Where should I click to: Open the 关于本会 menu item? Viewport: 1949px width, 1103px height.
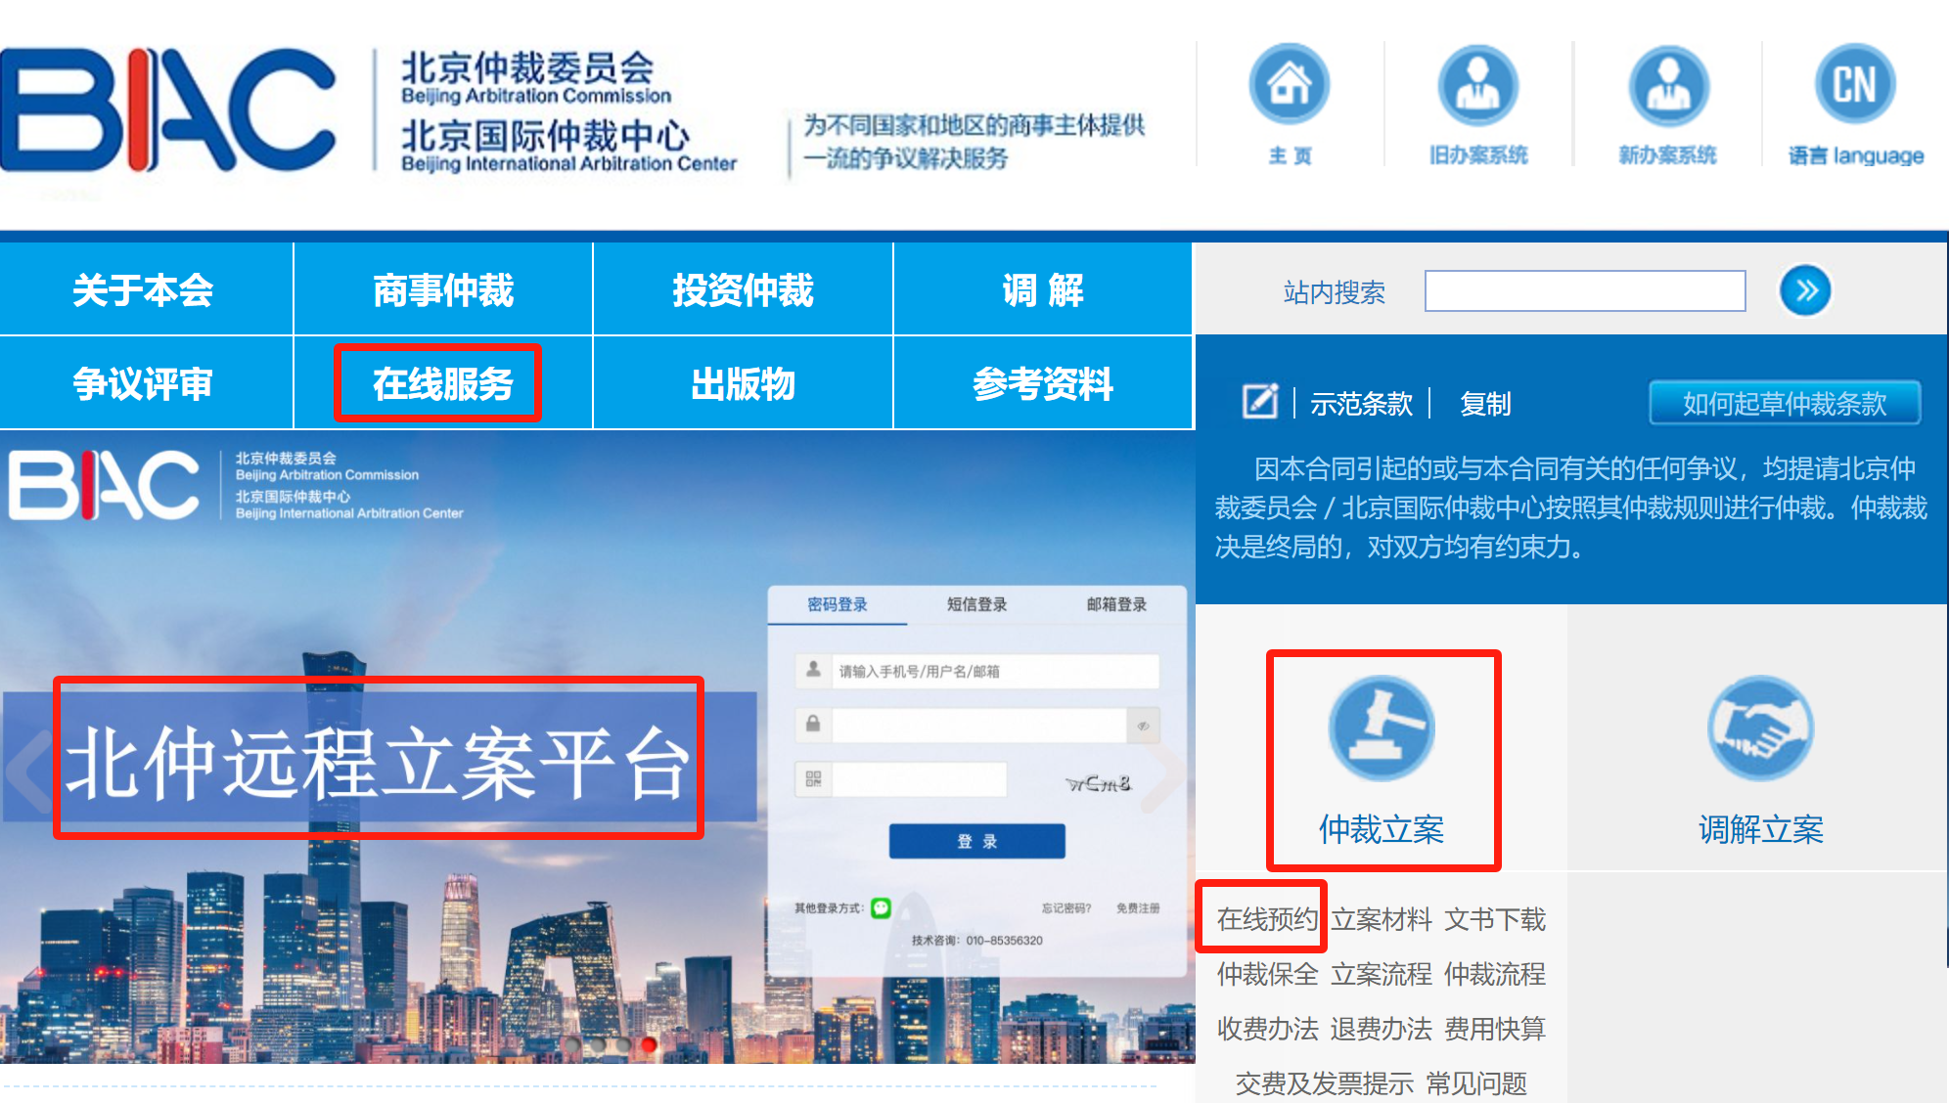click(x=143, y=290)
